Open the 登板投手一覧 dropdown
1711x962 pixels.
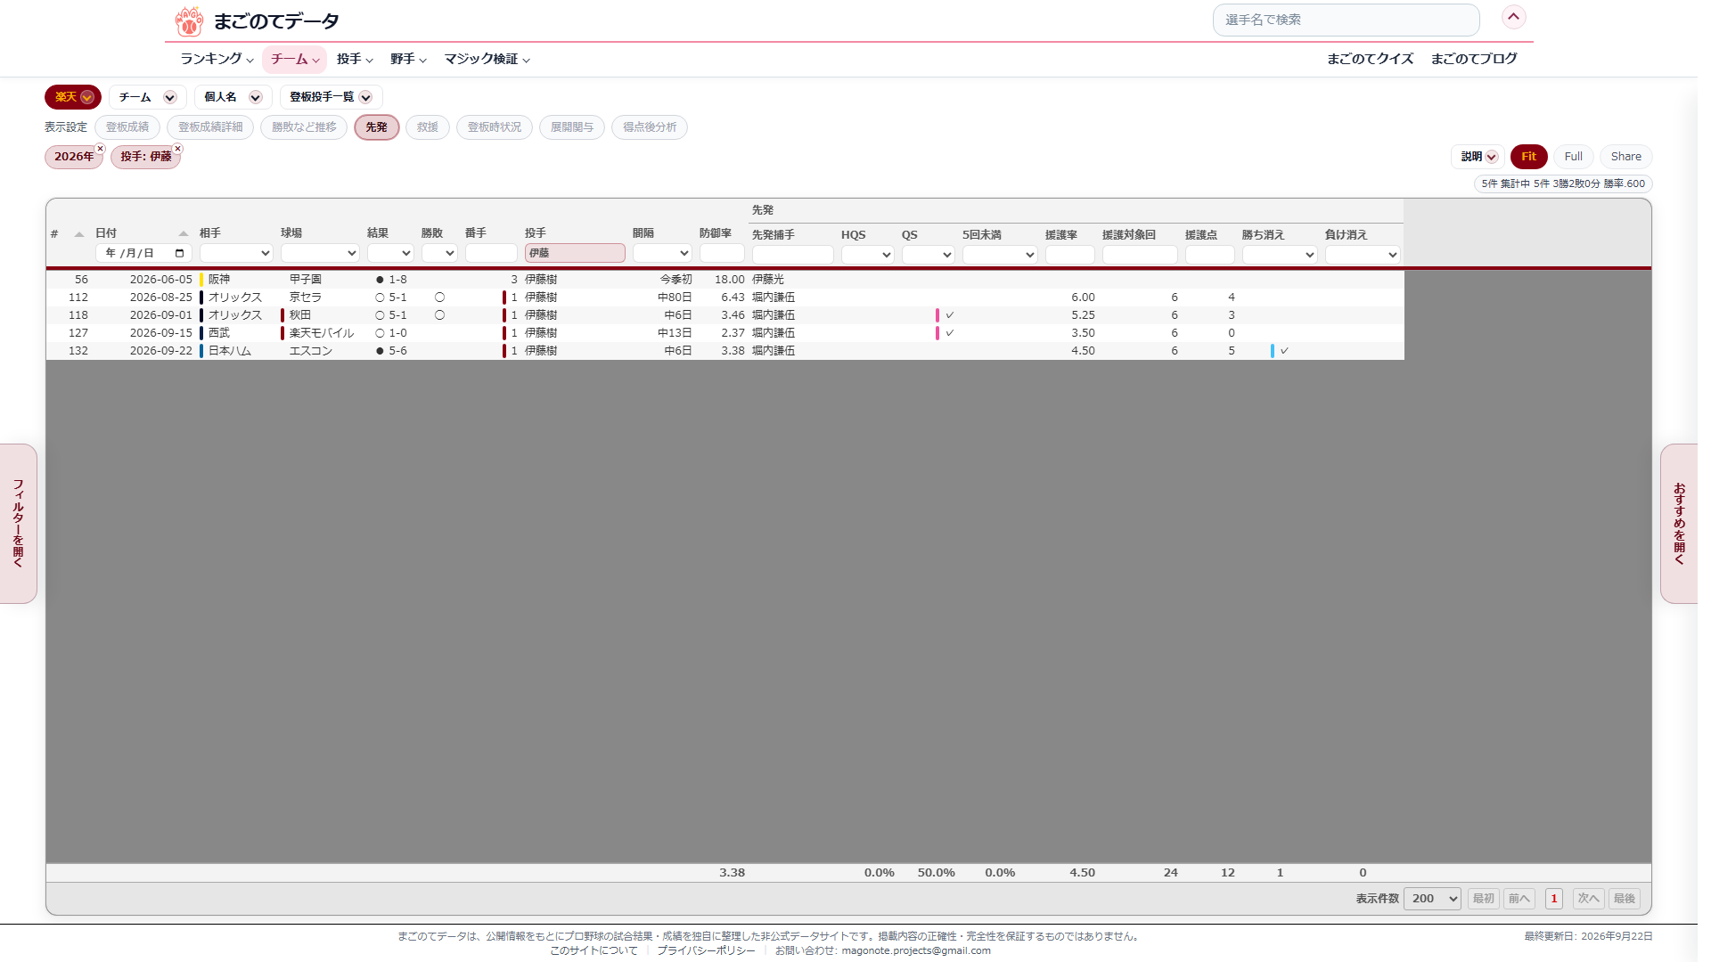pos(331,97)
